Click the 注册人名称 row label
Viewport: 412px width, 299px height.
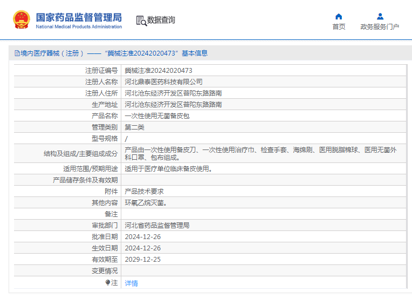click(101, 82)
